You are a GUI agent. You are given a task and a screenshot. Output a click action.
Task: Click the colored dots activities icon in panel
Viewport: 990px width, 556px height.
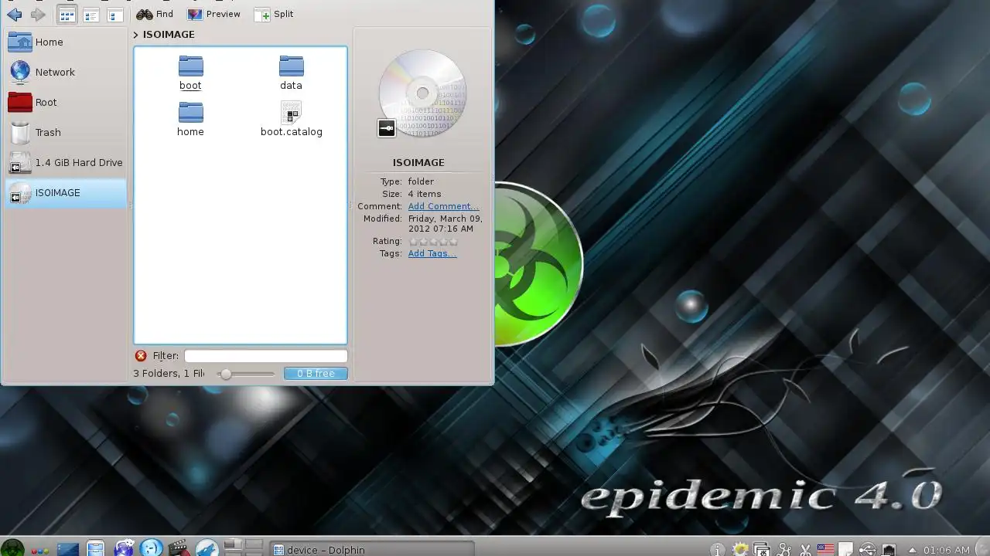(41, 550)
